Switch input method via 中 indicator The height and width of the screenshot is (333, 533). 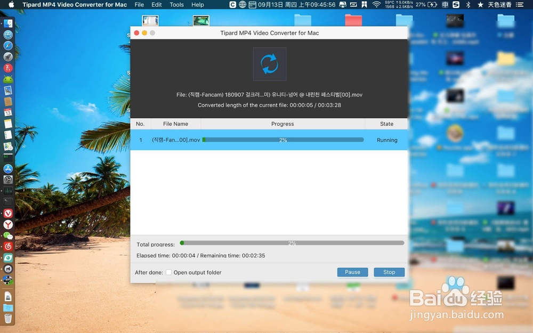(446, 5)
